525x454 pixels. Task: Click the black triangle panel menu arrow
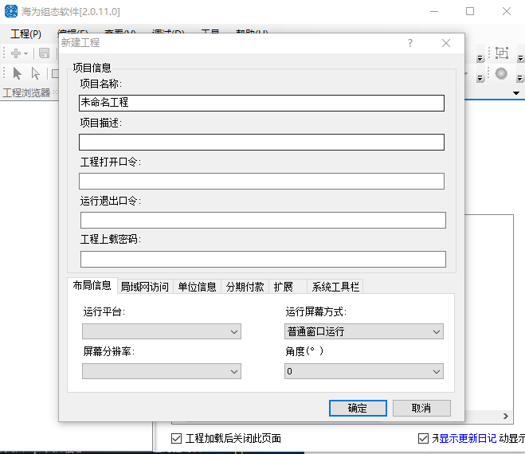[x=516, y=93]
